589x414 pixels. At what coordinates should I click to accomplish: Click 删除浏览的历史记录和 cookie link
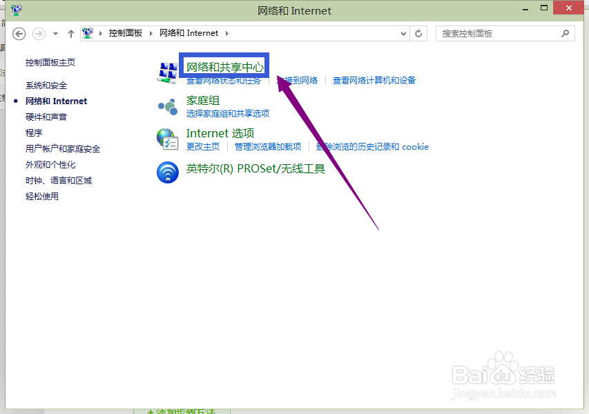(372, 147)
